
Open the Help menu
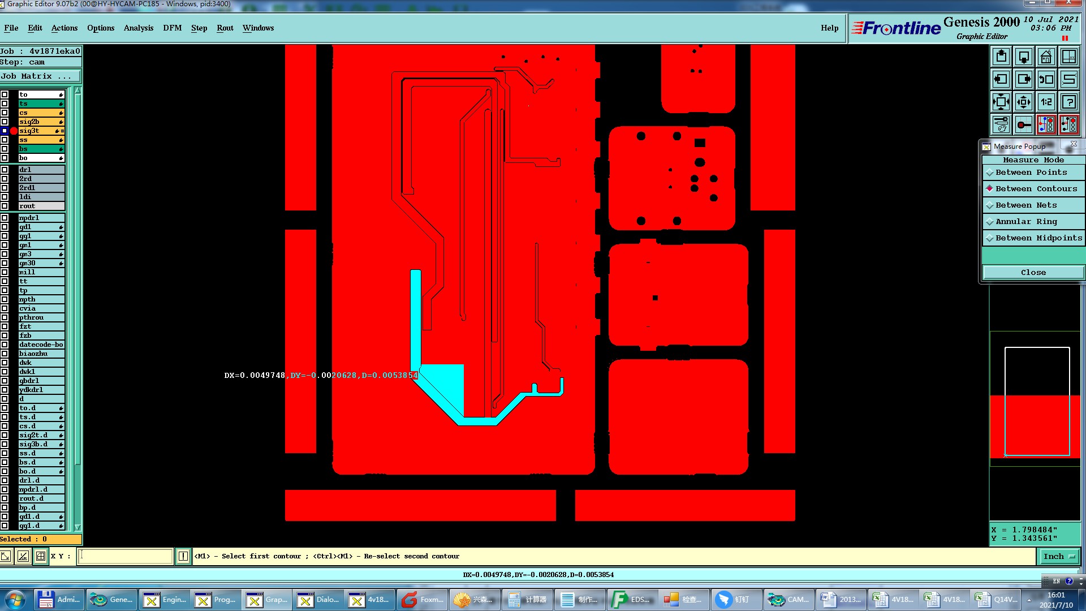tap(830, 28)
